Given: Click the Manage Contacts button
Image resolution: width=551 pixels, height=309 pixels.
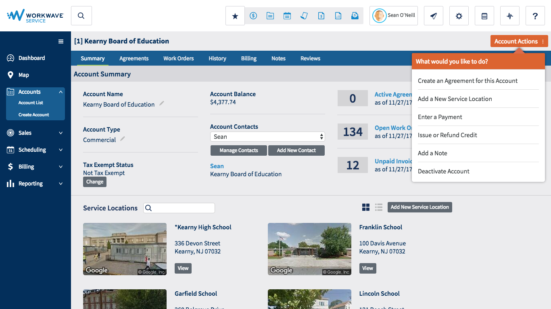Looking at the screenshot, I should pyautogui.click(x=238, y=150).
